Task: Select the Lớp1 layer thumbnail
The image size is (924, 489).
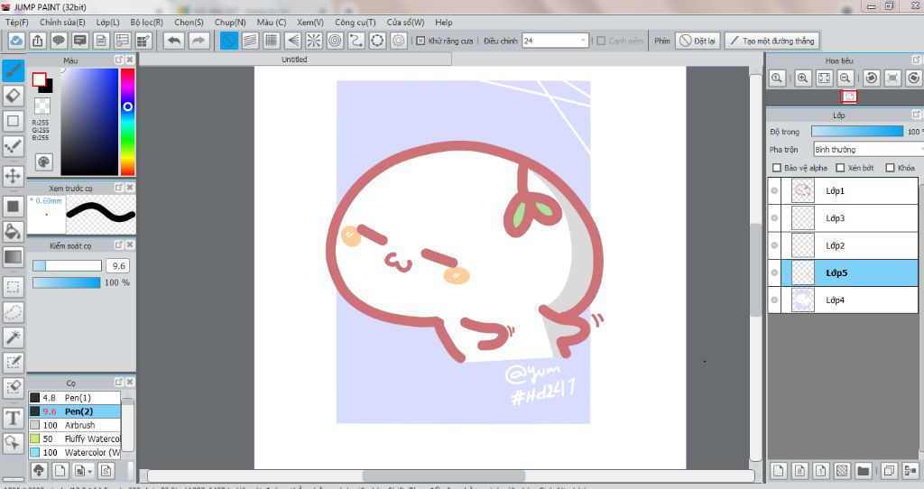Action: coord(802,191)
